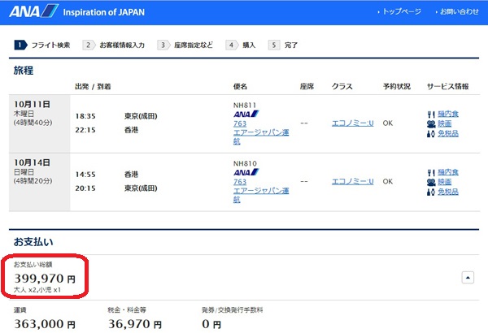Open the 763 aircraft link for NH811
This screenshot has height=333, width=488.
tap(239, 123)
